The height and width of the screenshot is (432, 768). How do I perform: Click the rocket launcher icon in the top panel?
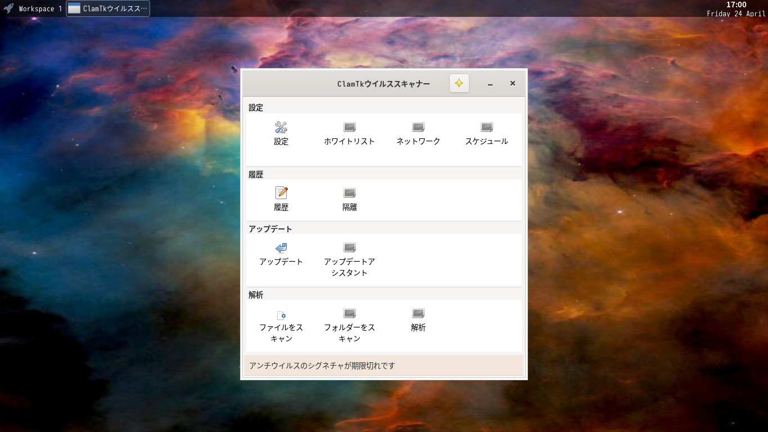[8, 8]
